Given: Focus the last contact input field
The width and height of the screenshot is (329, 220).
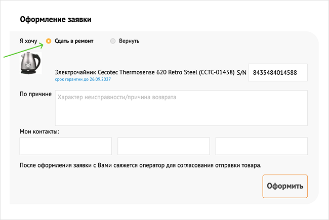Looking at the screenshot, I should point(262,146).
